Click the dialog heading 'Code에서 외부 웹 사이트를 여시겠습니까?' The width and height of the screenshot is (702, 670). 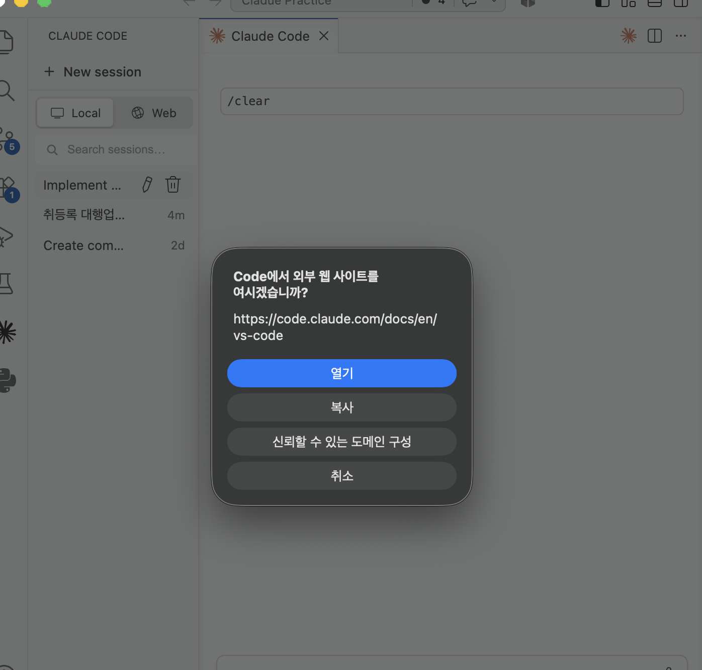[x=306, y=284]
